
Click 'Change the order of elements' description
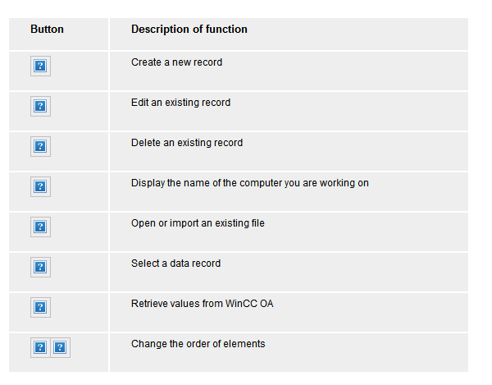198,344
